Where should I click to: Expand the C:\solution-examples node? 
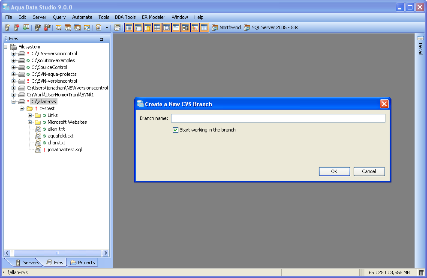pos(13,60)
